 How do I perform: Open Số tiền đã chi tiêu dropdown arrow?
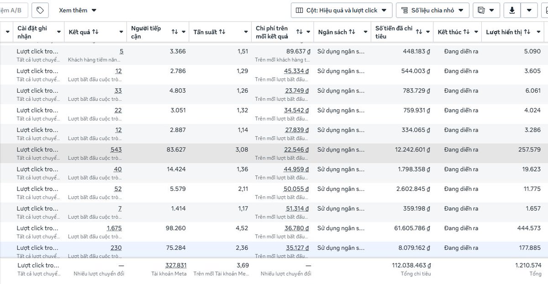(428, 32)
